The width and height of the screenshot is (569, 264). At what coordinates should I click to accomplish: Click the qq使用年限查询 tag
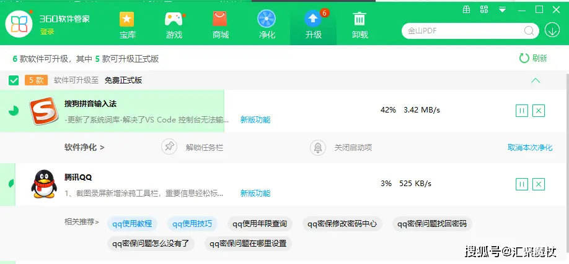pos(260,224)
